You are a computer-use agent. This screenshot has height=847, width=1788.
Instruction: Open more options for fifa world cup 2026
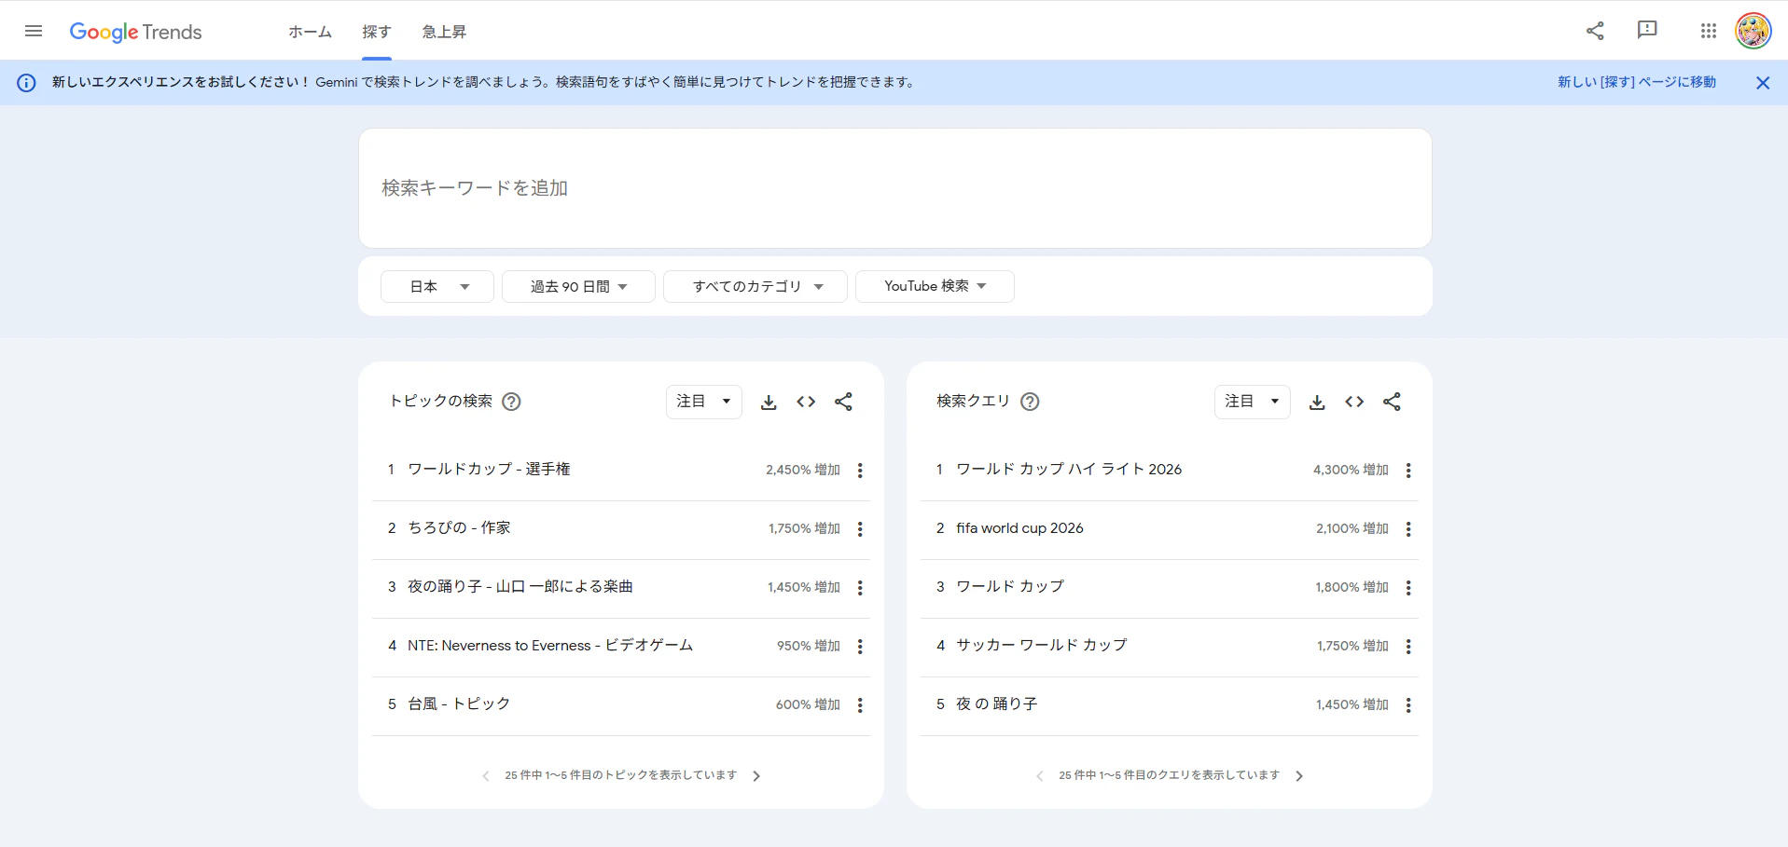coord(1408,529)
